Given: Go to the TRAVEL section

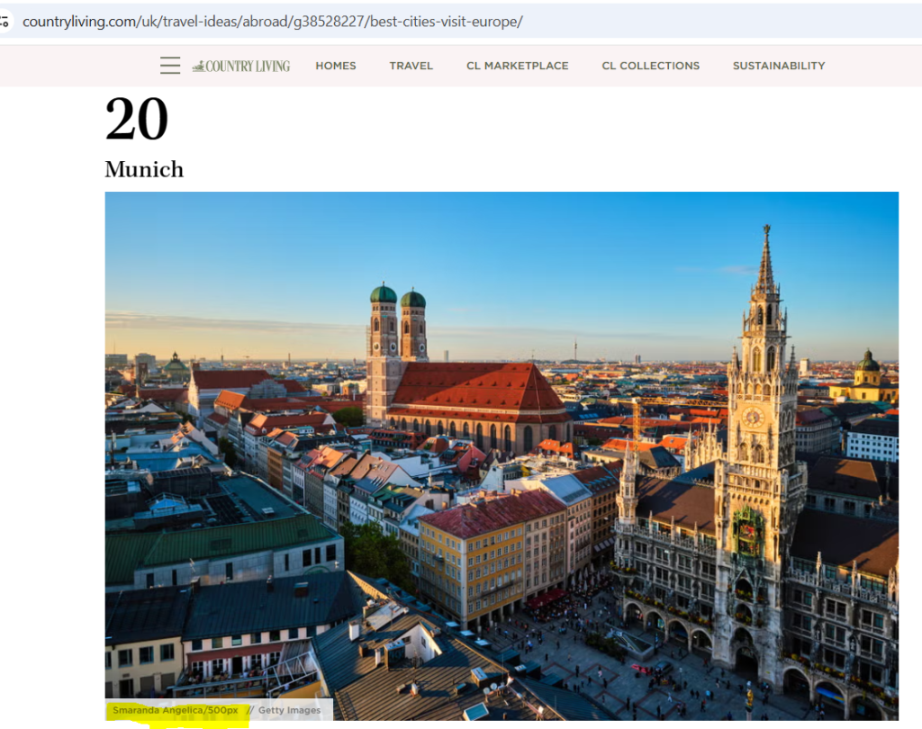Looking at the screenshot, I should point(411,66).
